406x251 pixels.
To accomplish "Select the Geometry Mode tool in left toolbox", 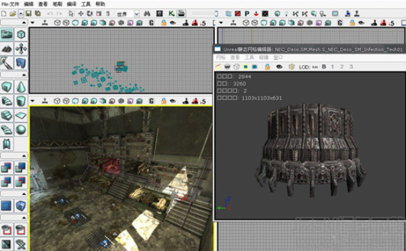I will (21, 34).
